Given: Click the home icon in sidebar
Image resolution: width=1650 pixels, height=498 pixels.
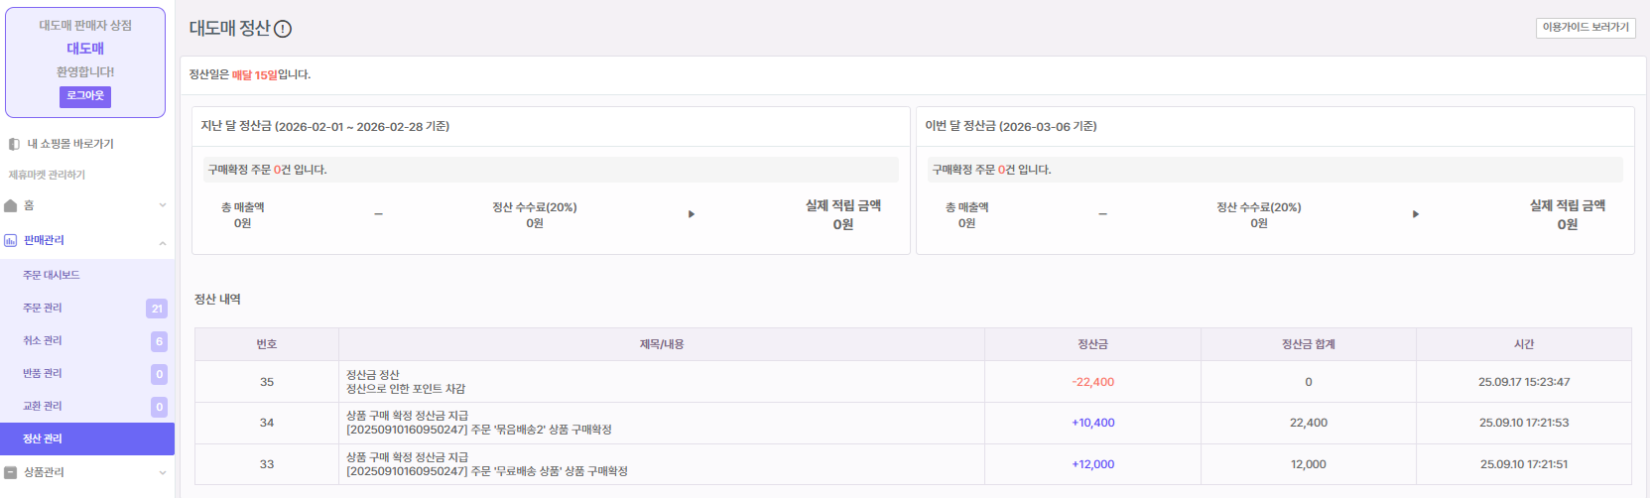Looking at the screenshot, I should pos(11,205).
